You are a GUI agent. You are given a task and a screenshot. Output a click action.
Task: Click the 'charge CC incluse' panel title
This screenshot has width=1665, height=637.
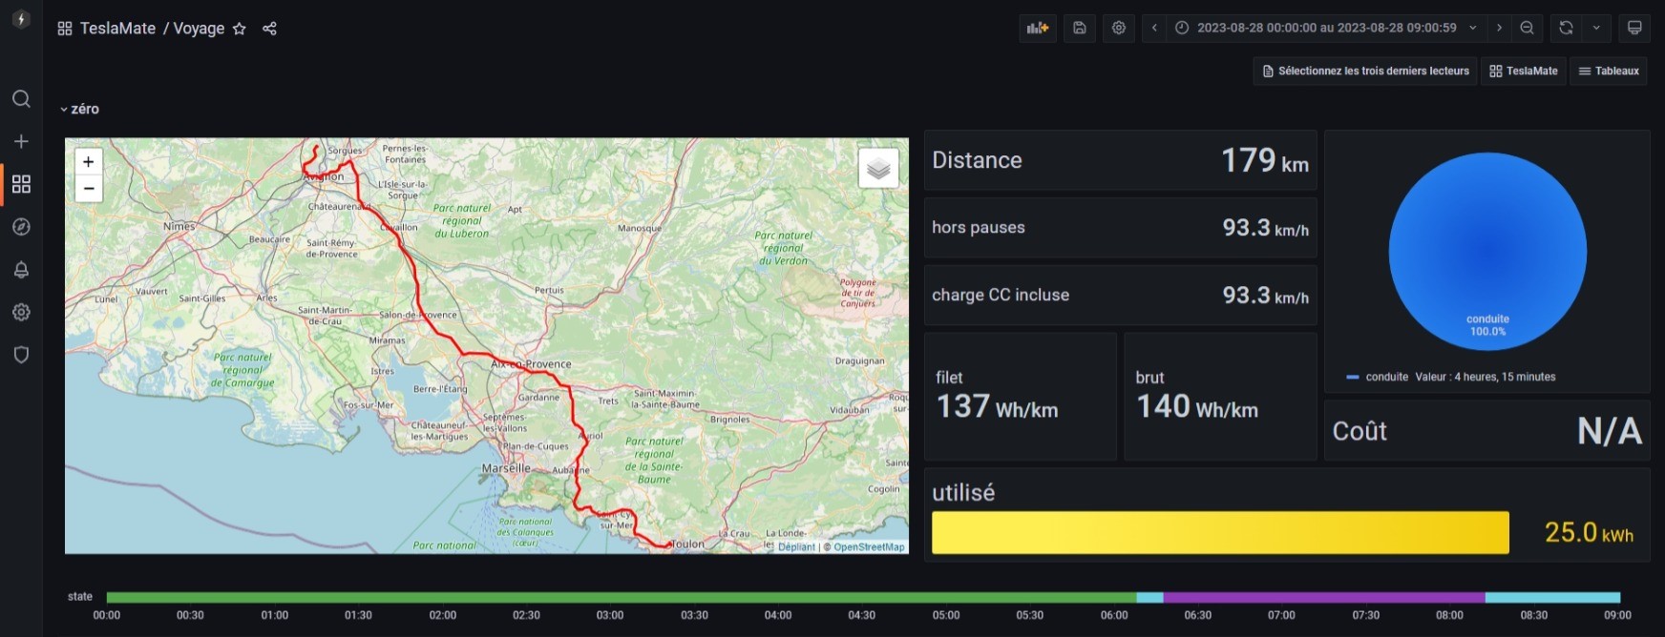[1001, 296]
